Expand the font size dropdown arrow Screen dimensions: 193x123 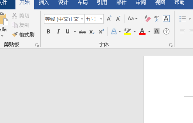tap(101, 19)
